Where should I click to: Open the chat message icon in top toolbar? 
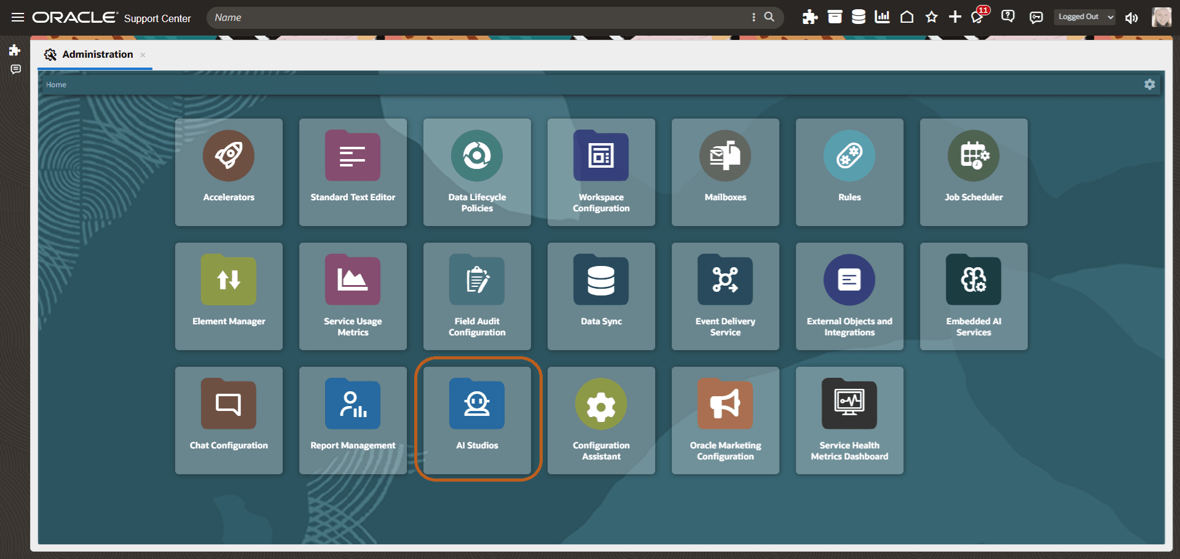click(1036, 17)
